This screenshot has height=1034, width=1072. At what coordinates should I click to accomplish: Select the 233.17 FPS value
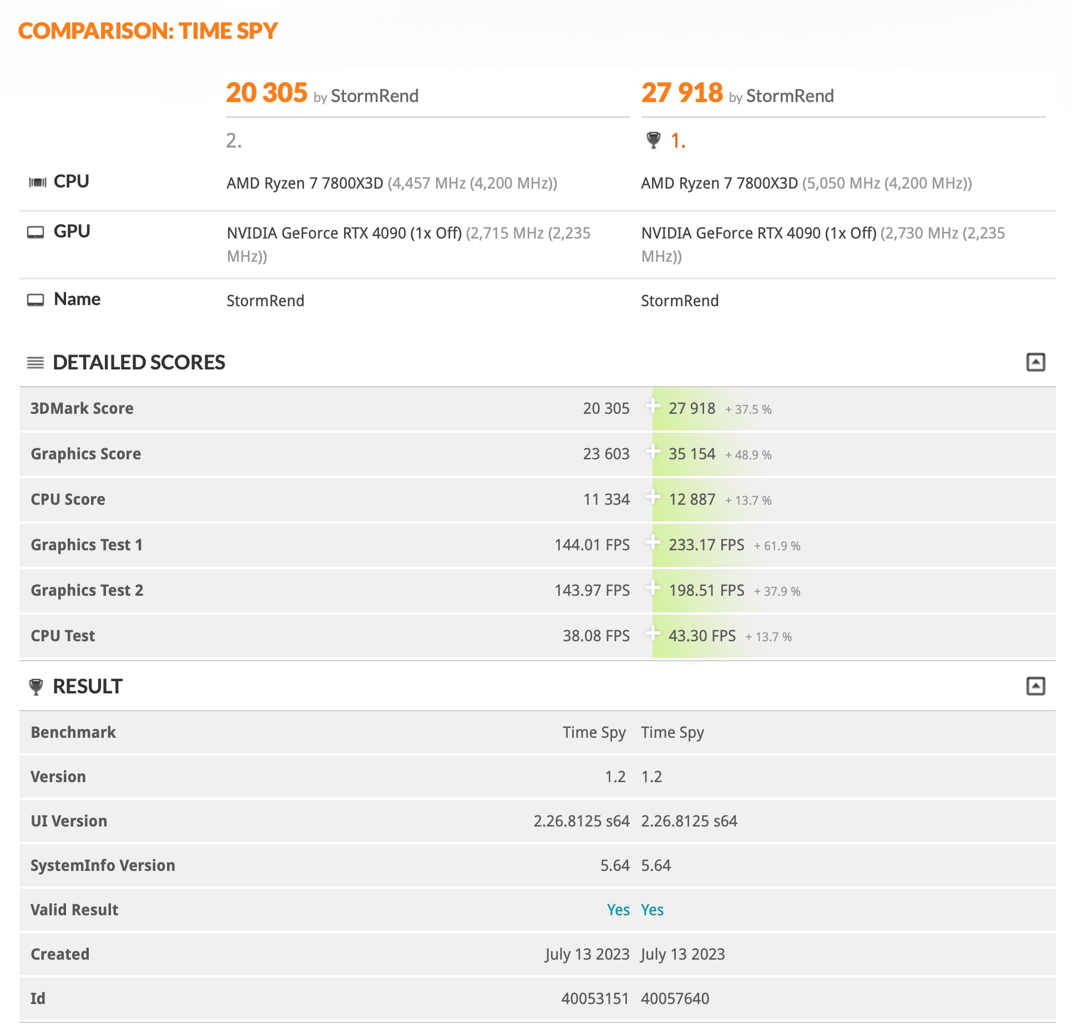pos(706,545)
